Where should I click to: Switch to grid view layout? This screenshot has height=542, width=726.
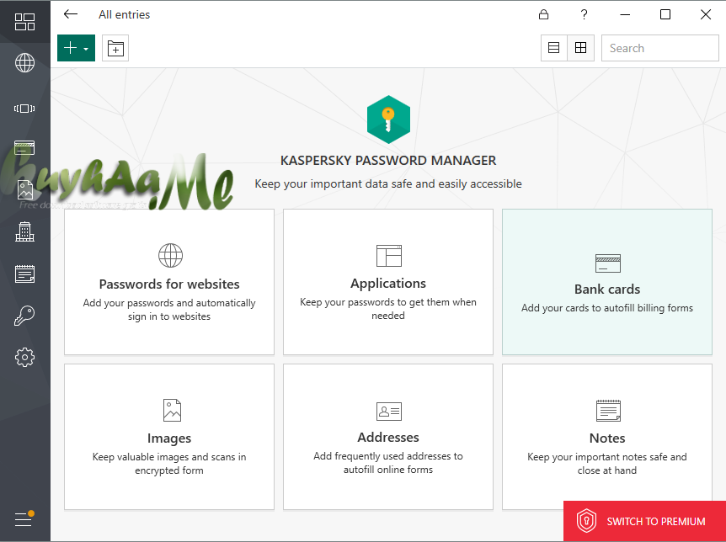(x=580, y=48)
